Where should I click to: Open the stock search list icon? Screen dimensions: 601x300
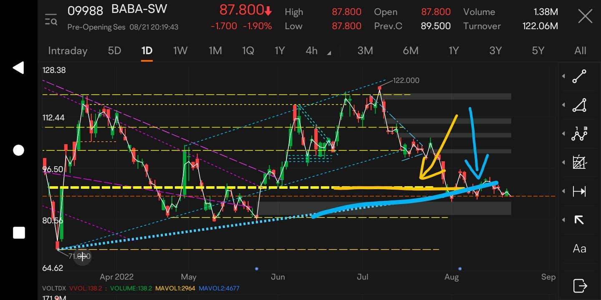[51, 19]
